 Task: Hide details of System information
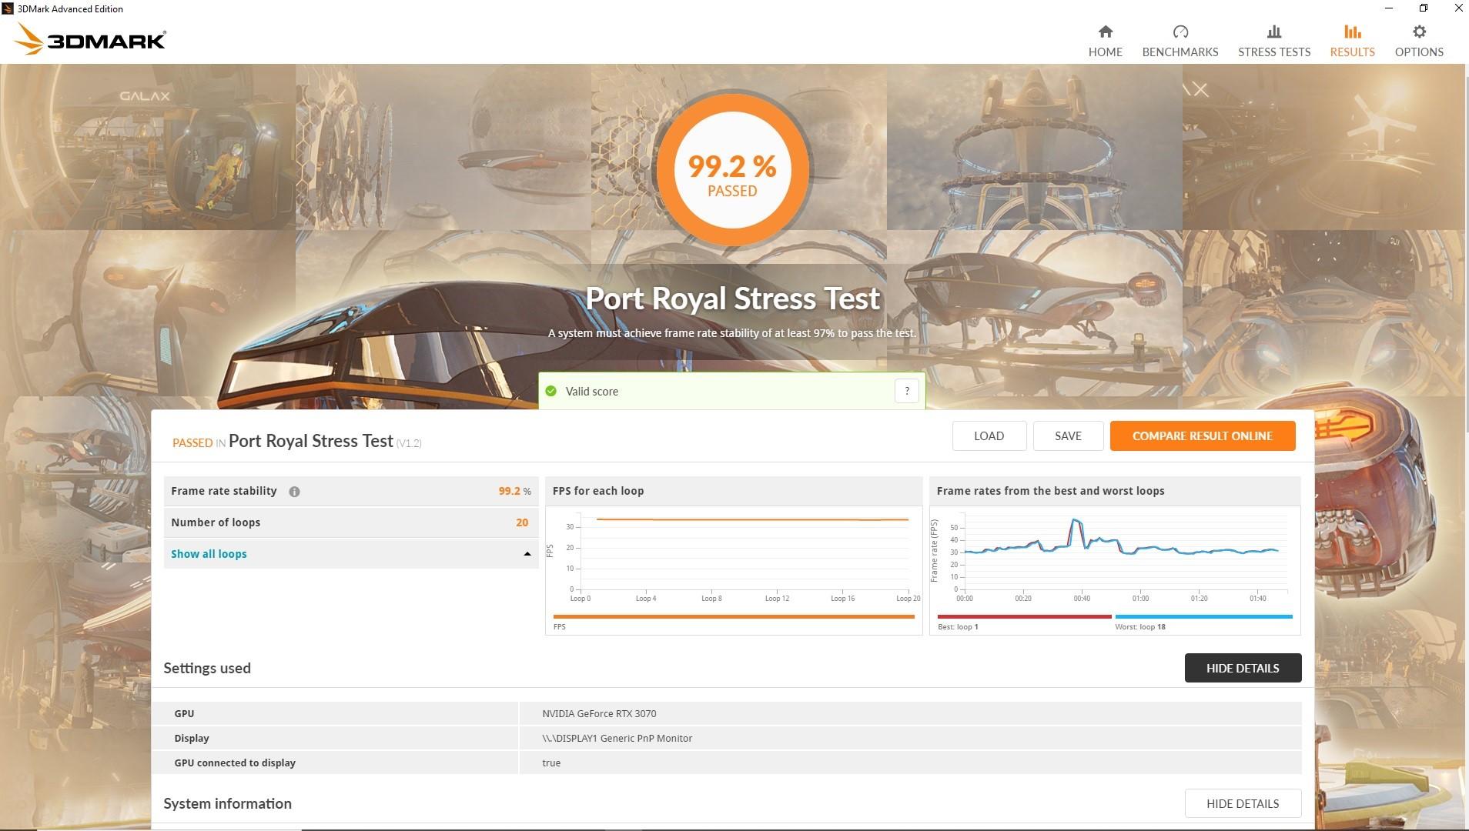point(1243,803)
